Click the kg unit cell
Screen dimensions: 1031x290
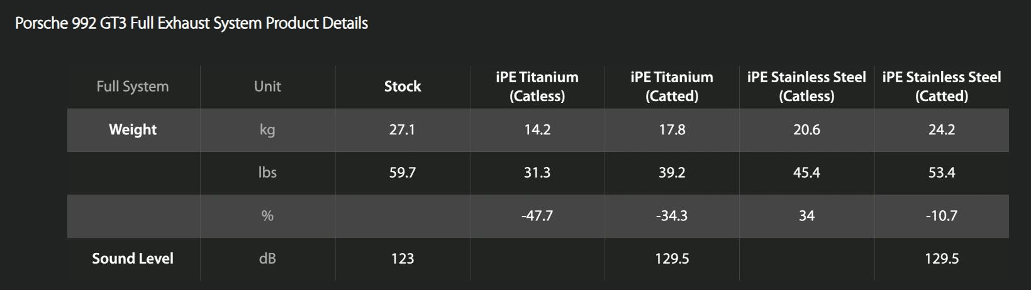click(x=267, y=130)
